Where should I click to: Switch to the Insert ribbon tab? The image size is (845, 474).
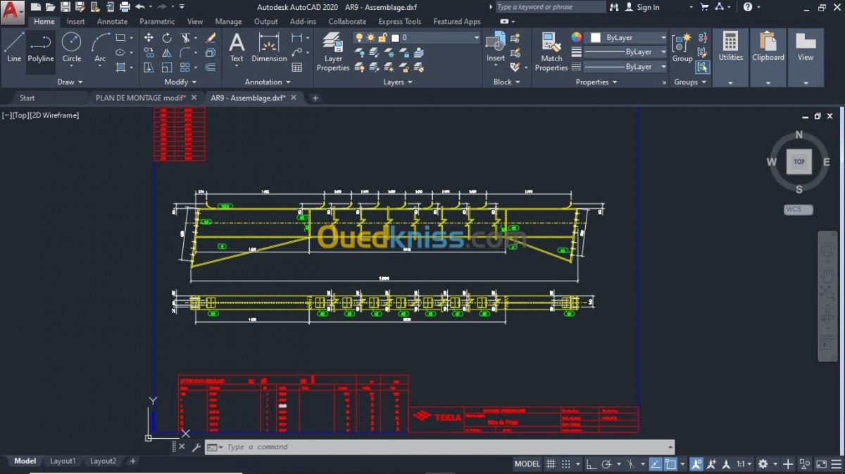[x=75, y=22]
